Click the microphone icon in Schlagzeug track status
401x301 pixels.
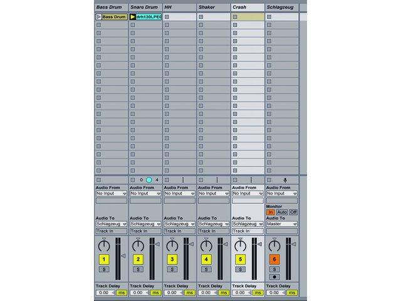tap(285, 180)
